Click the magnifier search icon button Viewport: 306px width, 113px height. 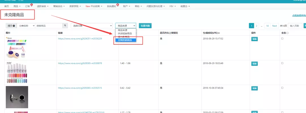(x=65, y=26)
